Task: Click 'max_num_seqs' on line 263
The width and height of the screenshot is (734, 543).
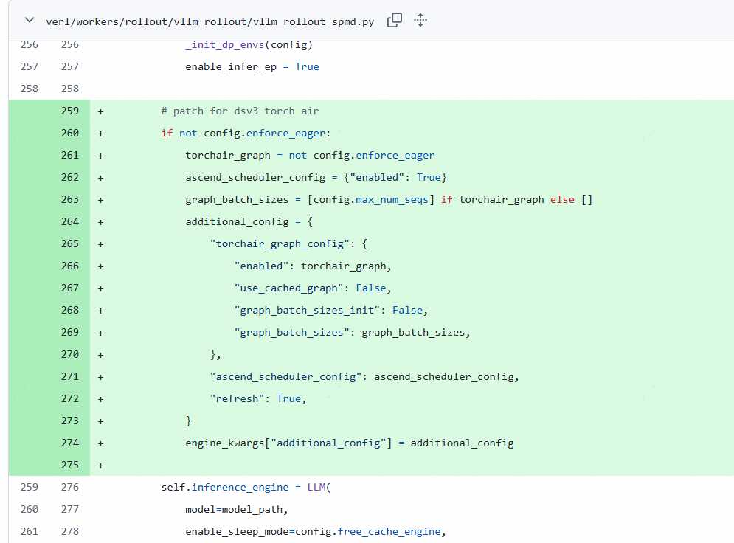Action: [392, 200]
